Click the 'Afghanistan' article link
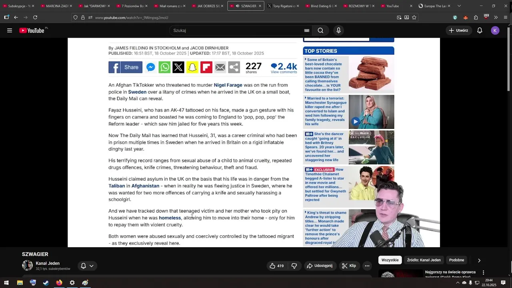512x288 pixels. [146, 186]
